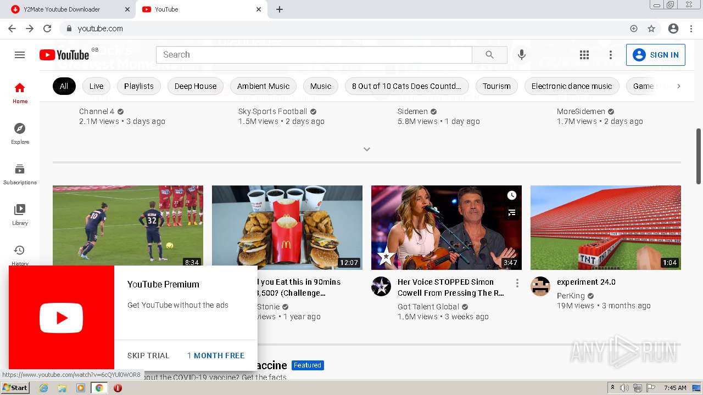Image resolution: width=703 pixels, height=395 pixels.
Task: Expand trending section with chevron down
Action: (x=367, y=149)
